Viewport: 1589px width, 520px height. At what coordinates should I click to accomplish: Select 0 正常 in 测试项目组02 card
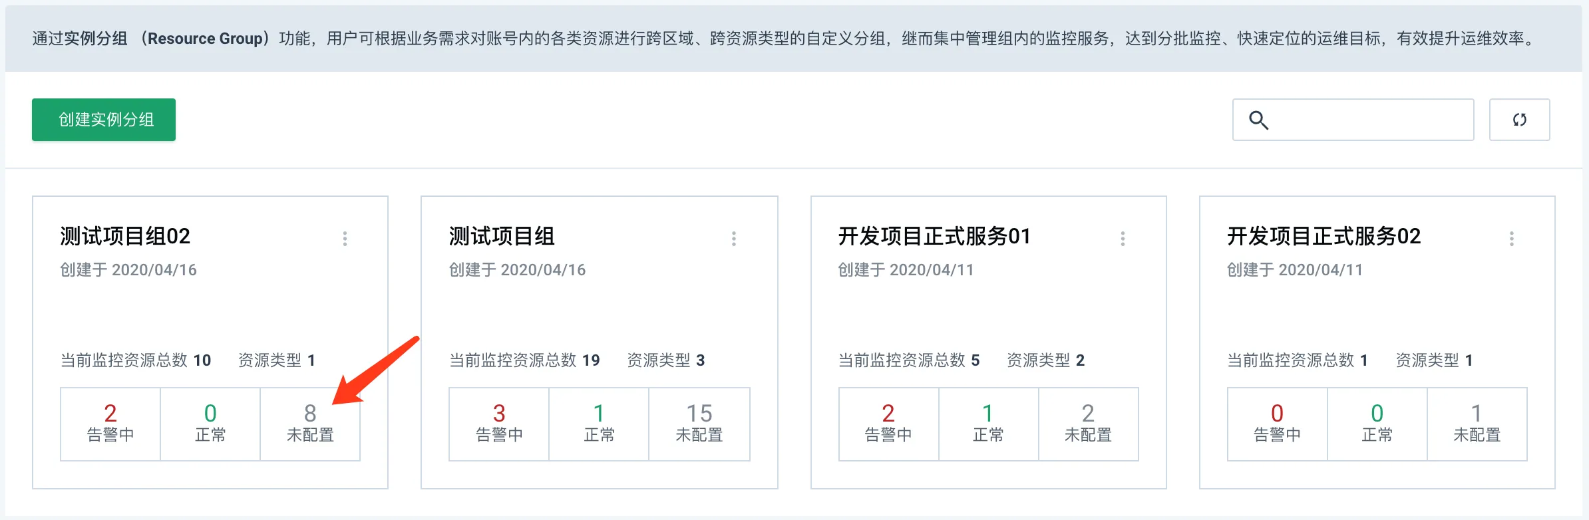click(210, 424)
